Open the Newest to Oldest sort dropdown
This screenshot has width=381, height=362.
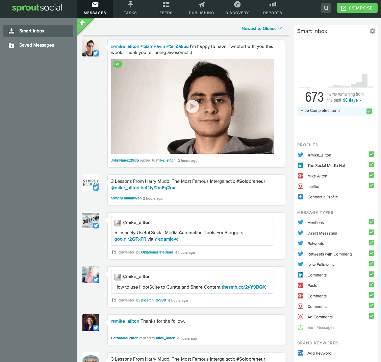261,29
